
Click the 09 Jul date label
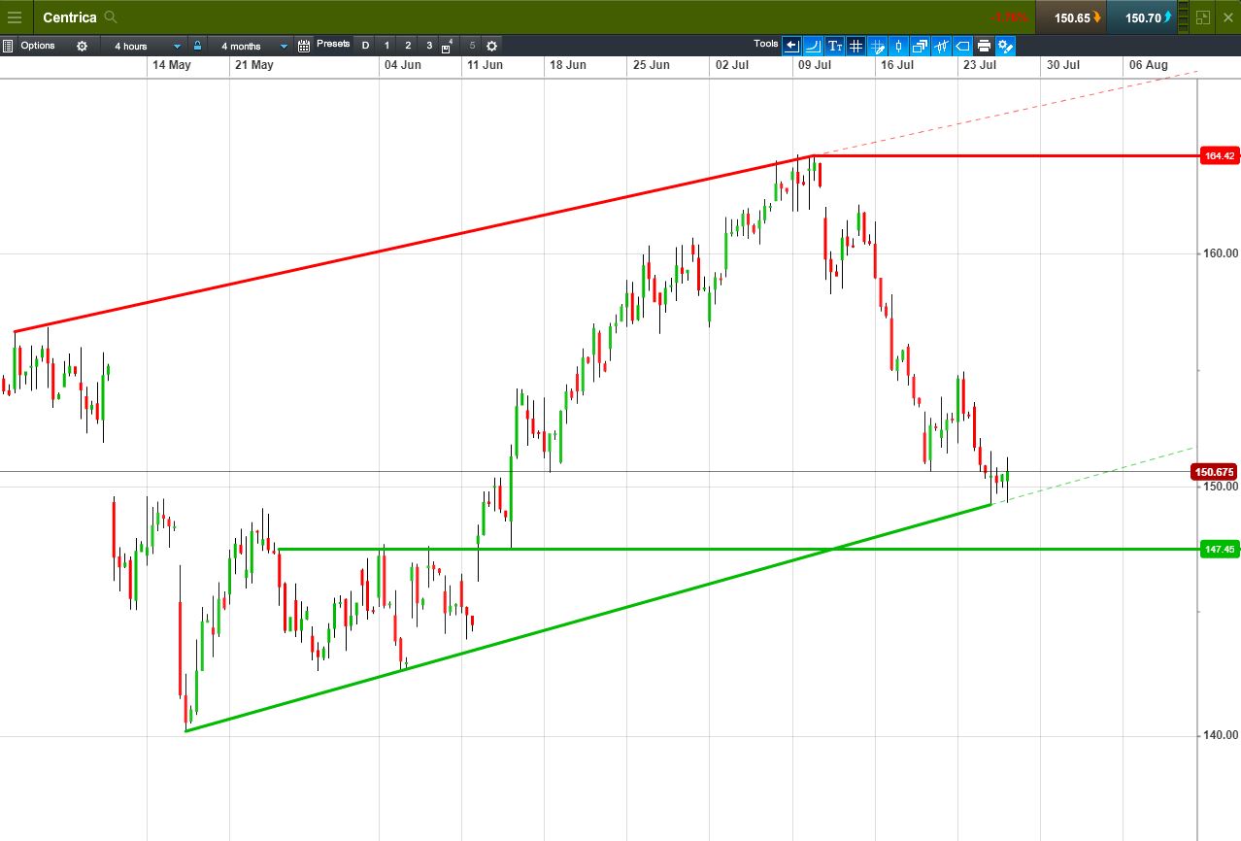click(814, 65)
